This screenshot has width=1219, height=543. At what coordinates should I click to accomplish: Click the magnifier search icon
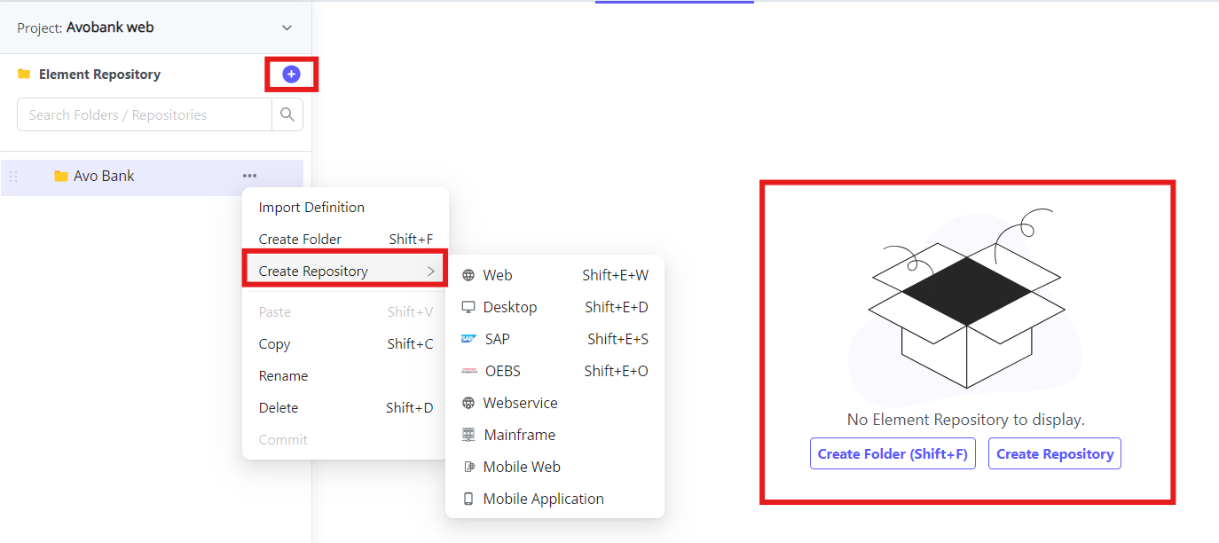(x=287, y=114)
